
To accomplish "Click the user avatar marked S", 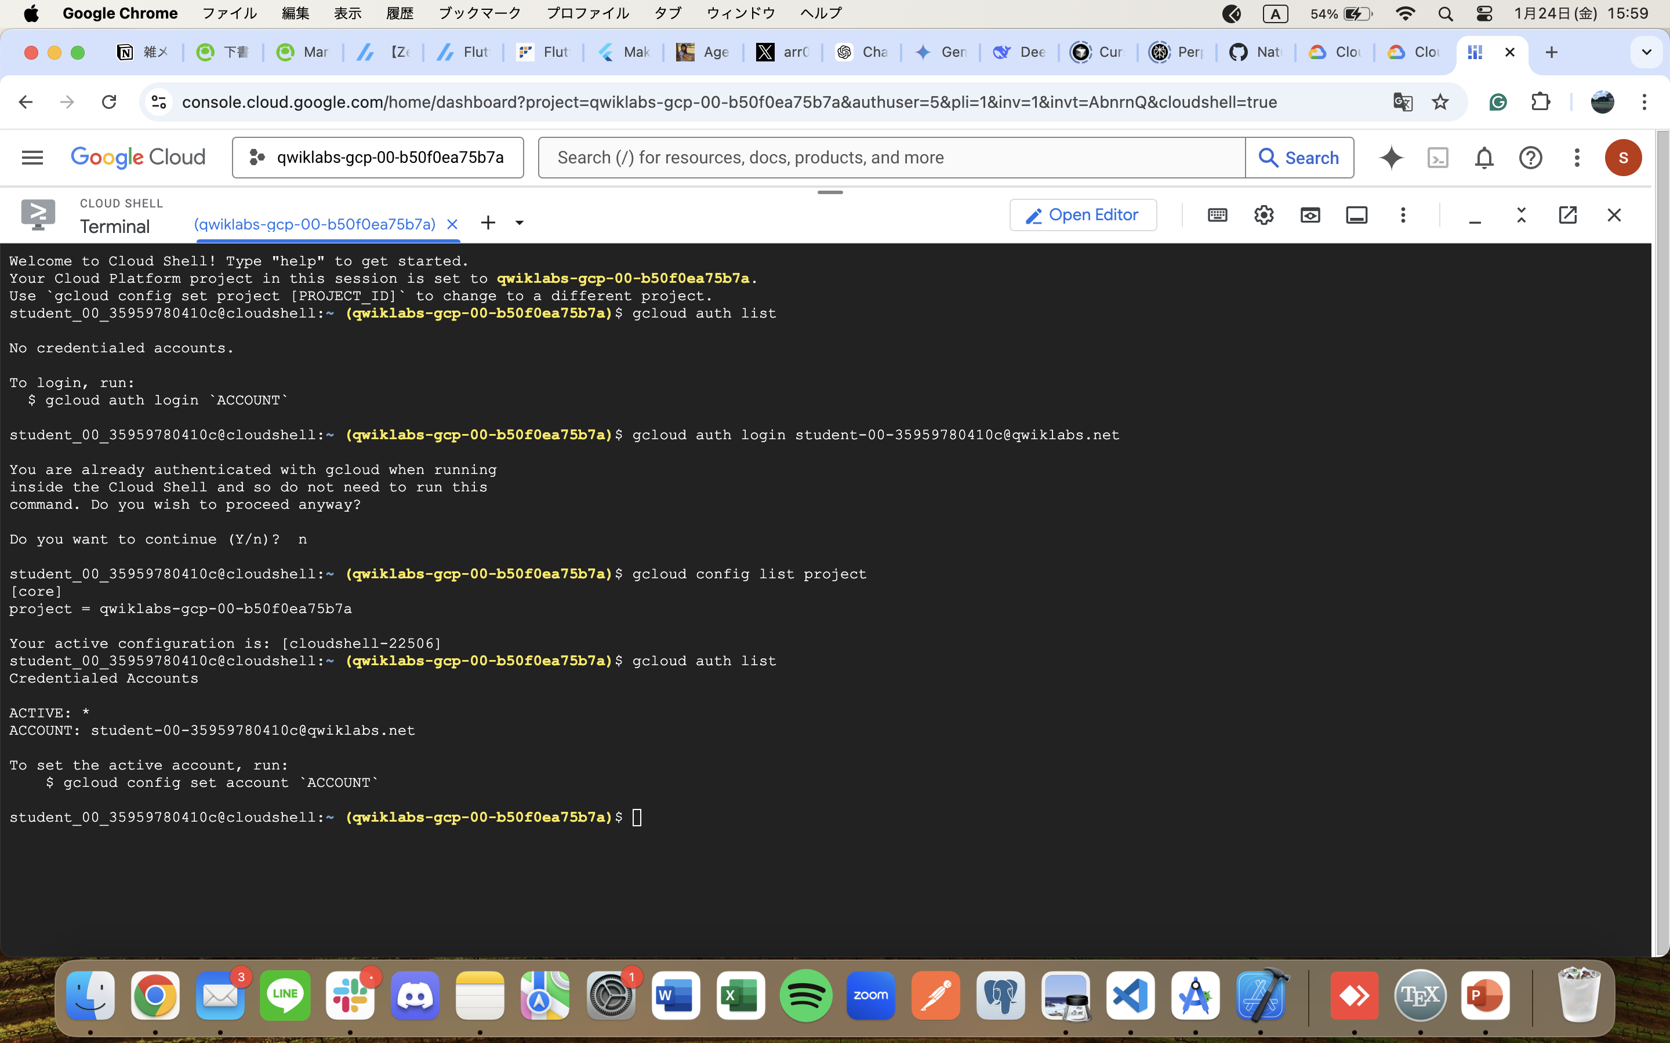I will point(1623,157).
